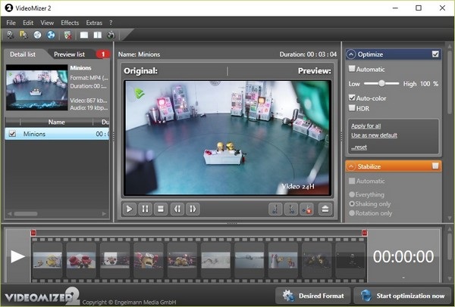The width and height of the screenshot is (455, 307).
Task: Click the gear icon on Desired Format
Action: (x=288, y=296)
